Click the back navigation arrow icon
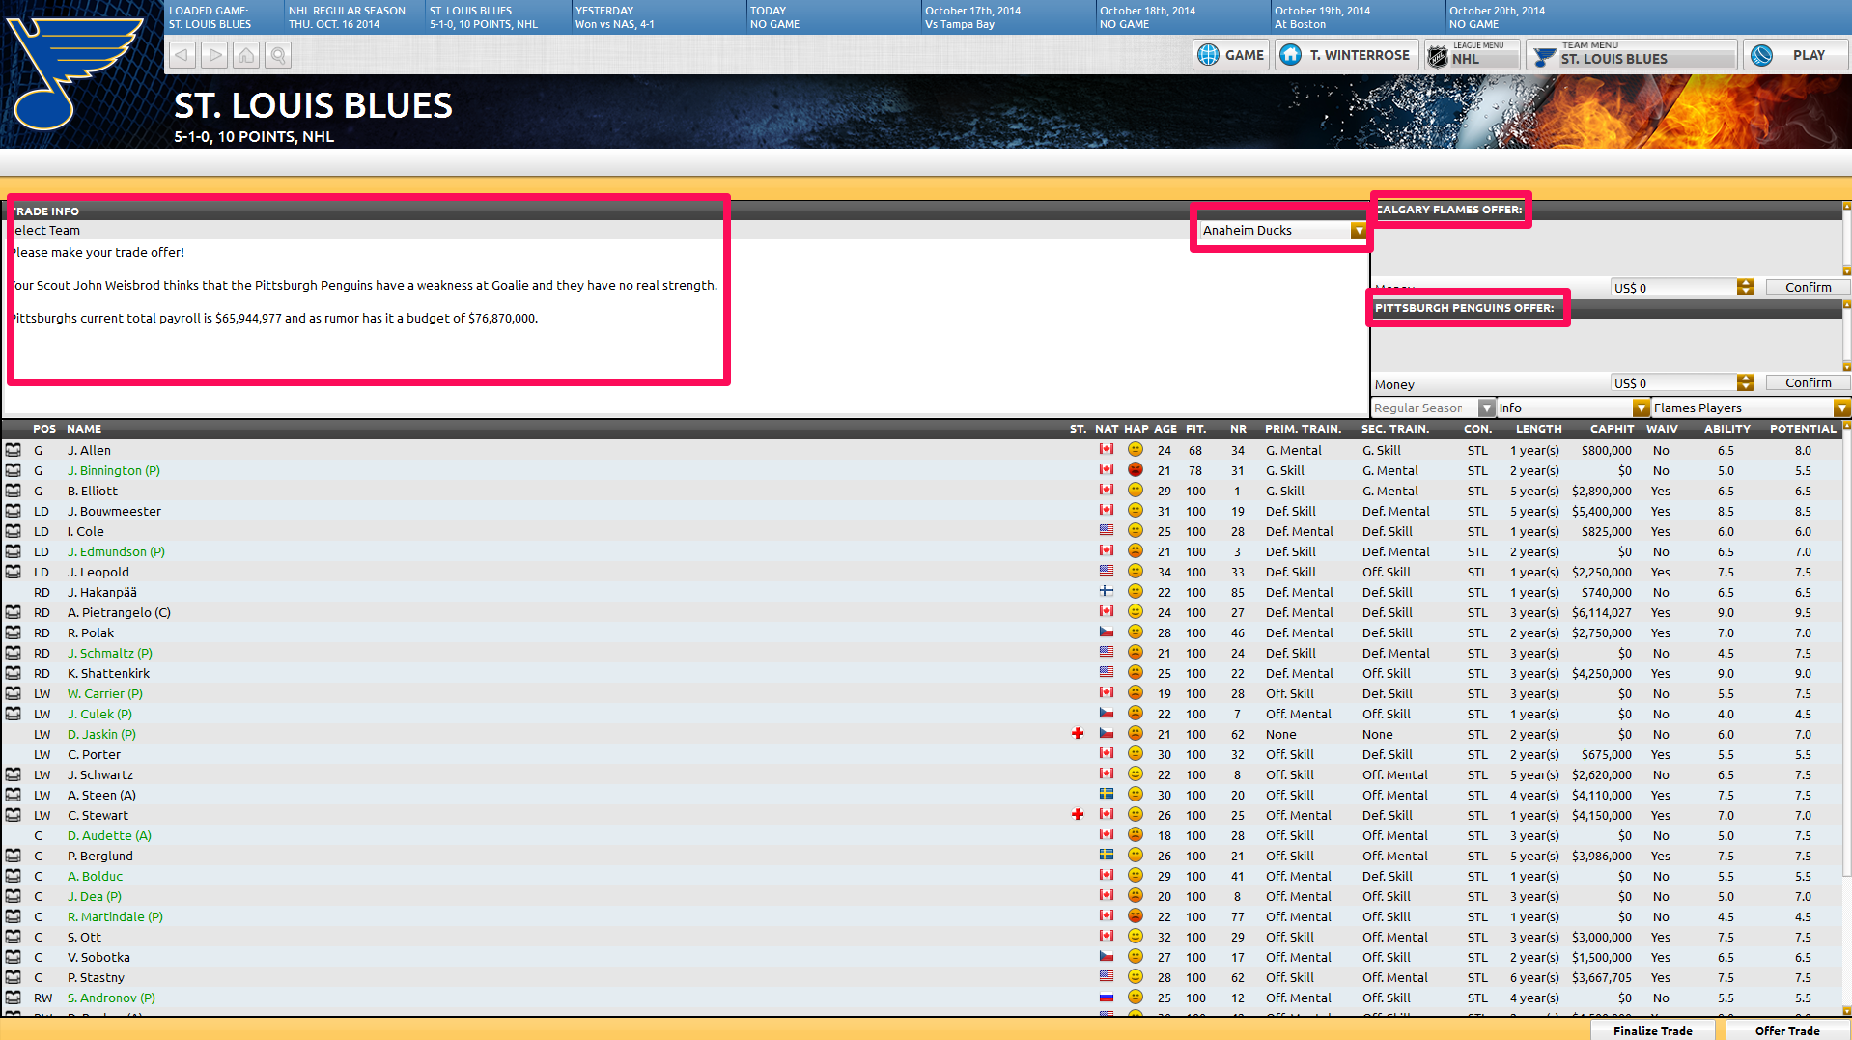Image resolution: width=1852 pixels, height=1040 pixels. [x=182, y=55]
